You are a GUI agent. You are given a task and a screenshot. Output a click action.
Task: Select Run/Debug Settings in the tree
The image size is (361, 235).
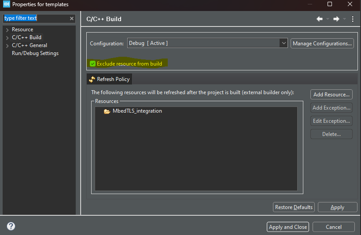35,53
